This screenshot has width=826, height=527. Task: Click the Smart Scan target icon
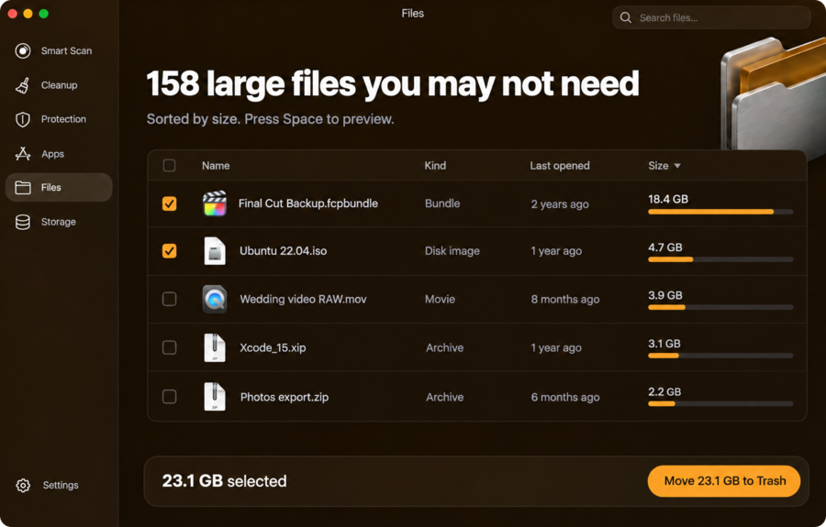pyautogui.click(x=23, y=50)
